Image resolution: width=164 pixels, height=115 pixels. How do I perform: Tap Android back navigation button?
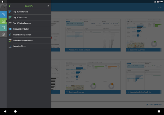click(x=5, y=111)
